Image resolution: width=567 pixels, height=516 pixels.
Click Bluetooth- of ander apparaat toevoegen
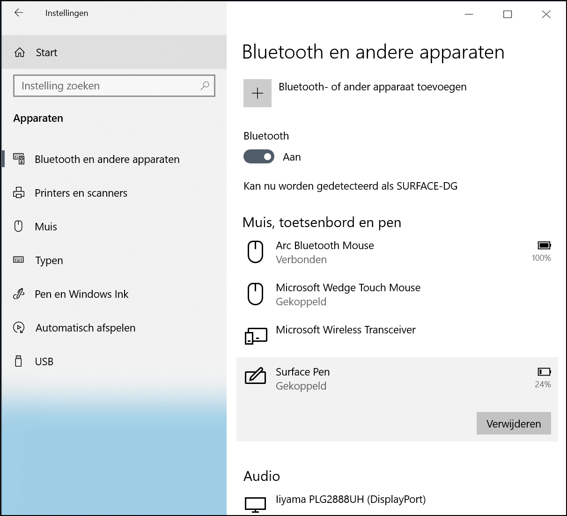pos(373,87)
